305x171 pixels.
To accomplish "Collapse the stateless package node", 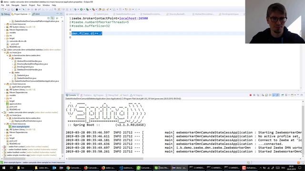I will tap(10, 58).
